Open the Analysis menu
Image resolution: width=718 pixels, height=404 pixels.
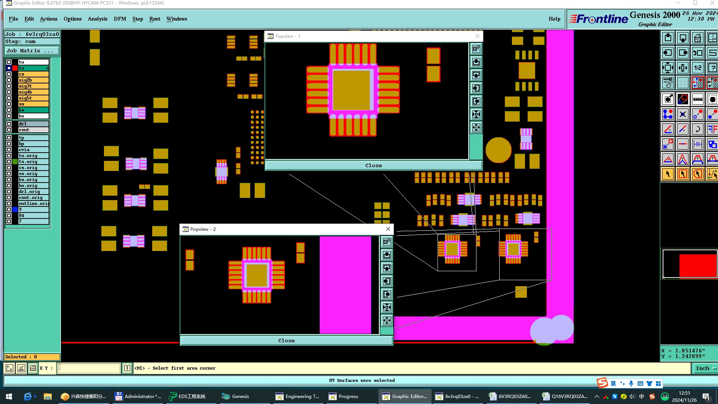click(x=97, y=19)
